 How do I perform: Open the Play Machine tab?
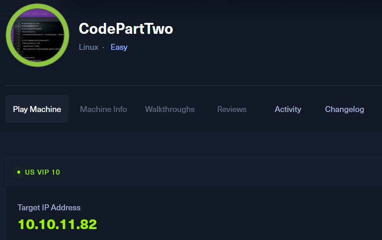[x=37, y=109]
